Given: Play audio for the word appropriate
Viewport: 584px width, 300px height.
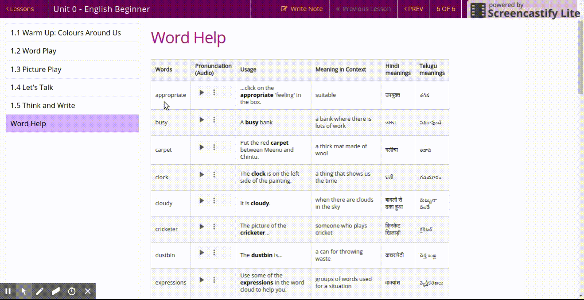Looking at the screenshot, I should coord(202,92).
